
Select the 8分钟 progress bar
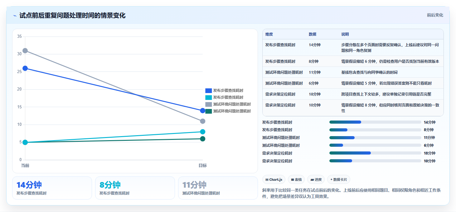tap(375, 130)
